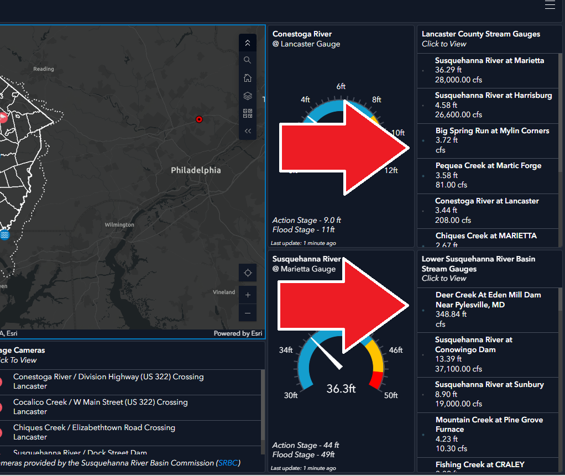Open the map search tool
This screenshot has width=565, height=476.
point(247,60)
